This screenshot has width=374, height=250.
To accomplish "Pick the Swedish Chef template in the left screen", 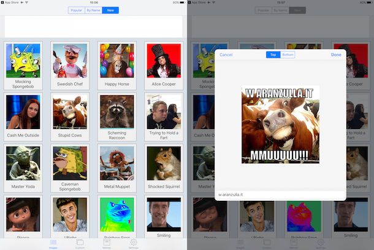I will (70, 66).
